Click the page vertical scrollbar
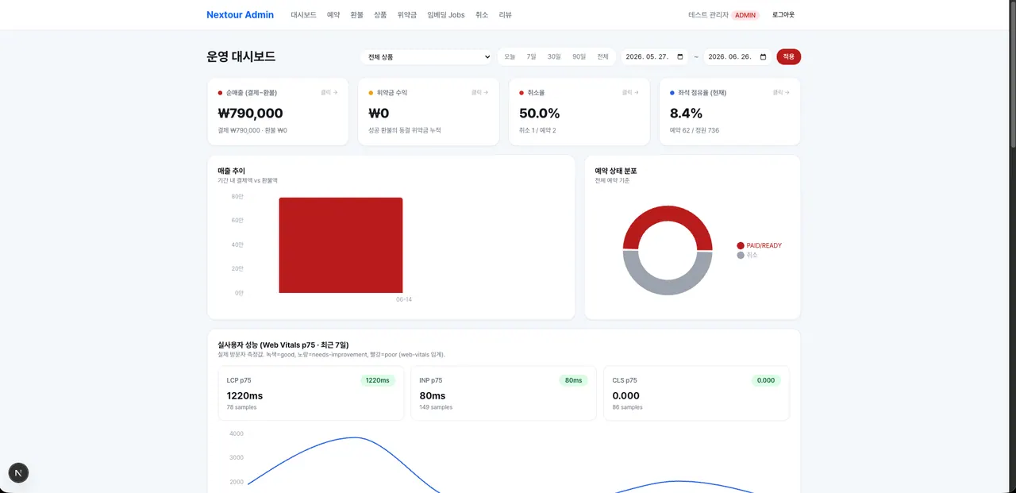The width and height of the screenshot is (1016, 493). point(1012,74)
